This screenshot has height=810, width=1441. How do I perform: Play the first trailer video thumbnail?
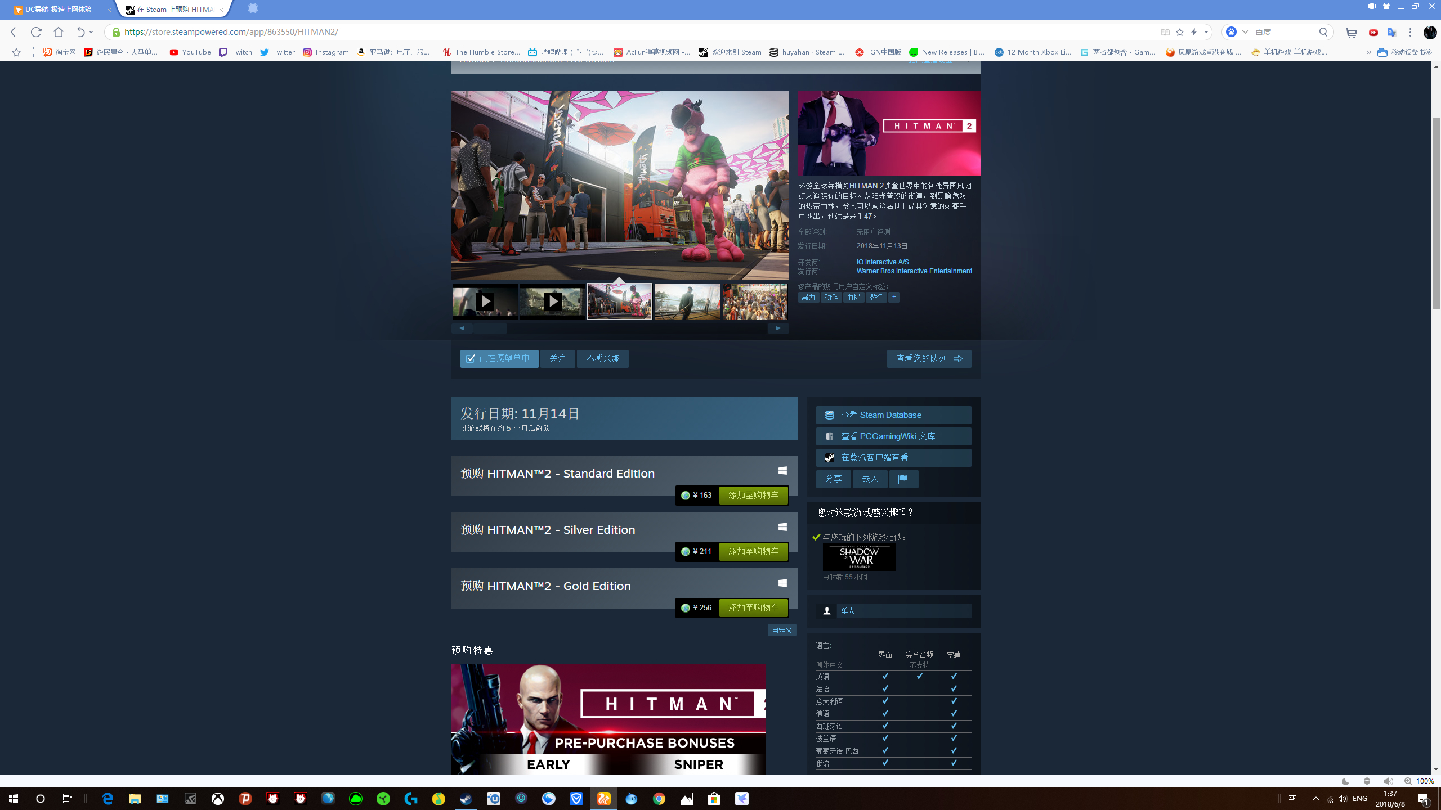coord(485,301)
